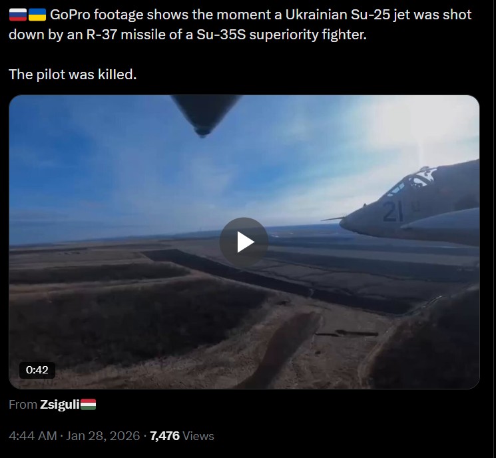Open the 4:44 AM timestamp link
The height and width of the screenshot is (458, 496).
33,436
